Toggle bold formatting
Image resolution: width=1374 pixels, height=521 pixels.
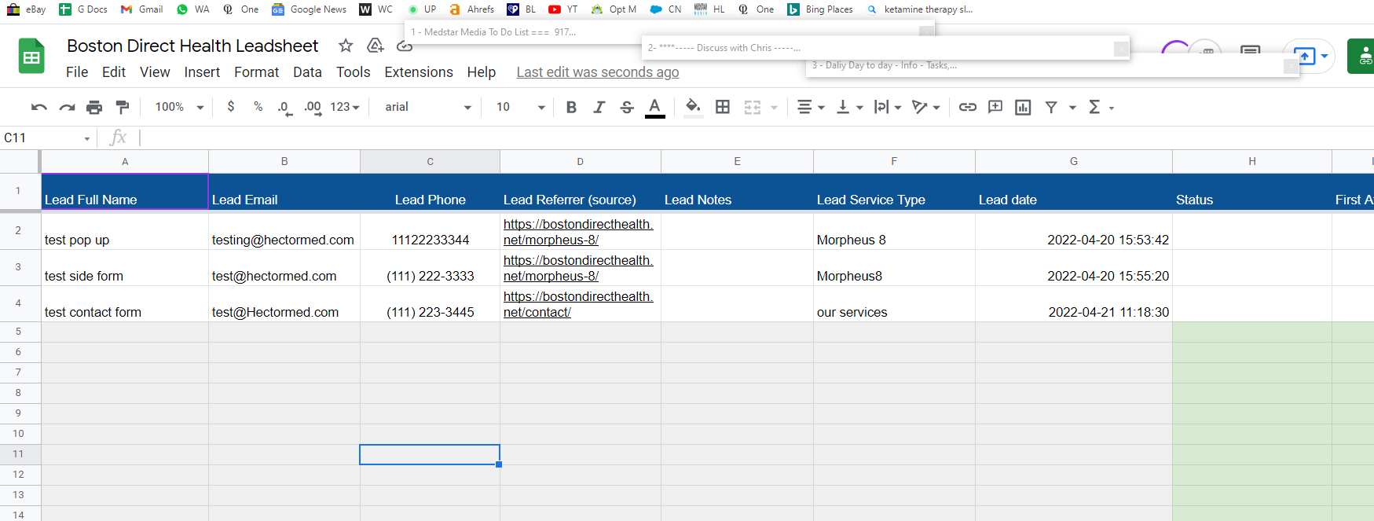571,107
